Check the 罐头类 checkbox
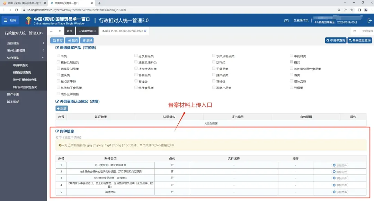Viewport: 374px width, 201px height. click(x=58, y=74)
